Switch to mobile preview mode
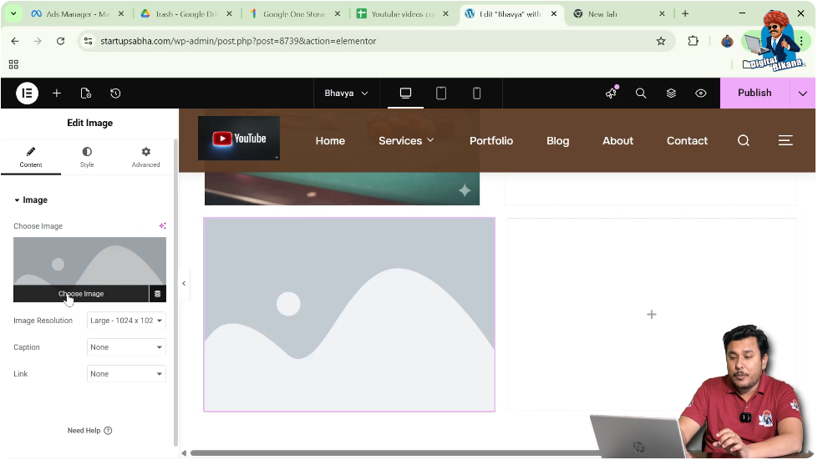The height and width of the screenshot is (460, 818). 476,94
